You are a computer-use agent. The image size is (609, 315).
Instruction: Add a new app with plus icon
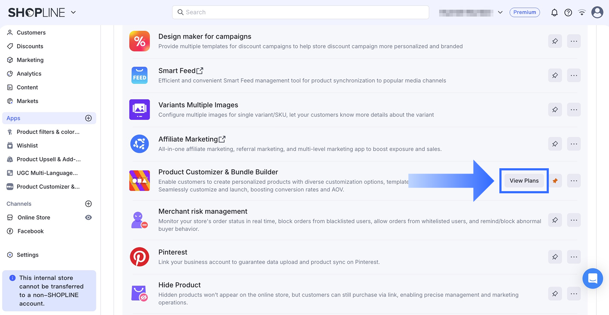click(88, 118)
